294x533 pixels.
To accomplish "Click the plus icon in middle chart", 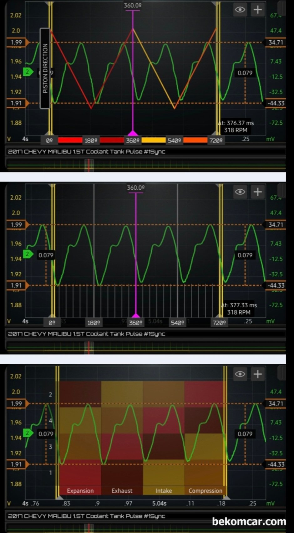I will [x=257, y=192].
